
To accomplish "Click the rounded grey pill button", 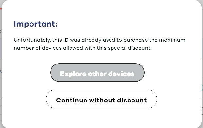I will 97,73.
